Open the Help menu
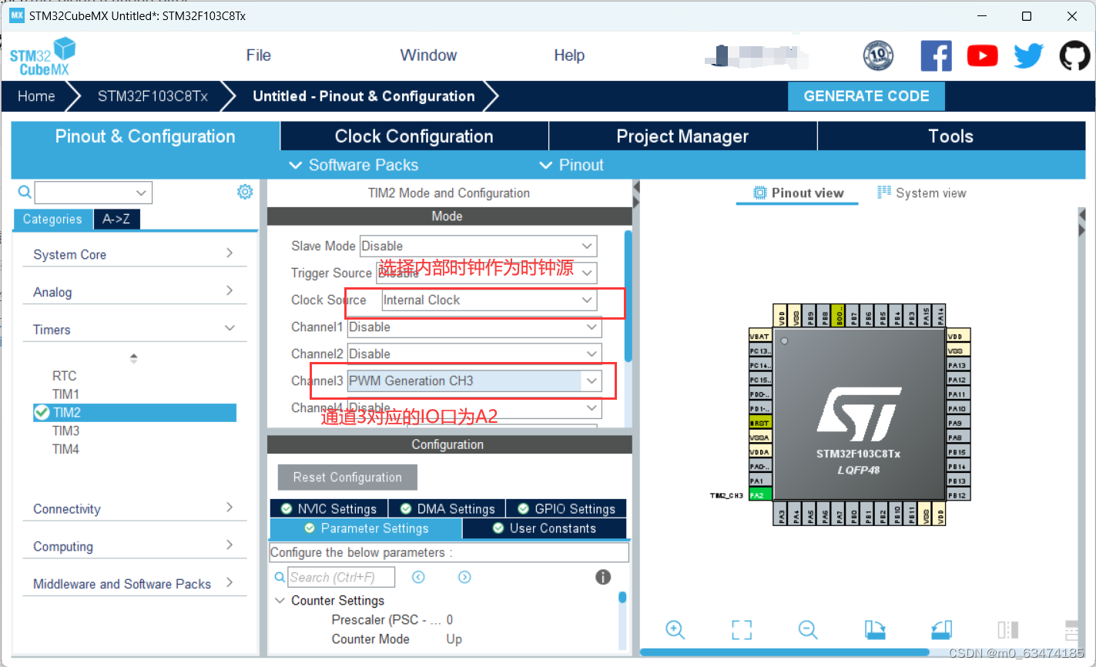 tap(569, 55)
